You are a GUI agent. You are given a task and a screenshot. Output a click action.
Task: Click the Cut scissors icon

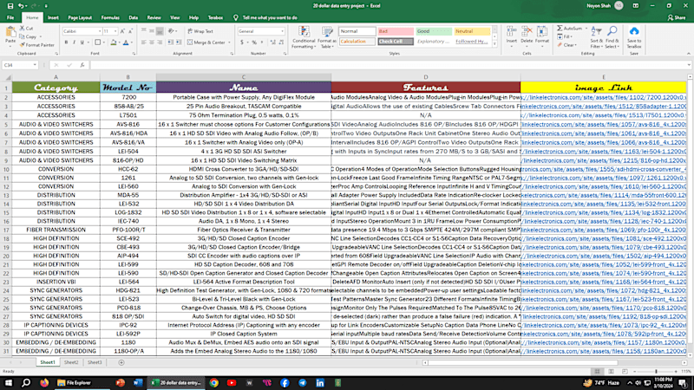23,29
